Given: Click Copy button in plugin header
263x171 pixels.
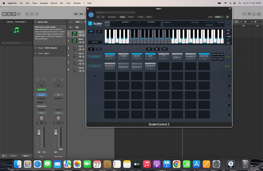Looking at the screenshot, I should point(122,17).
